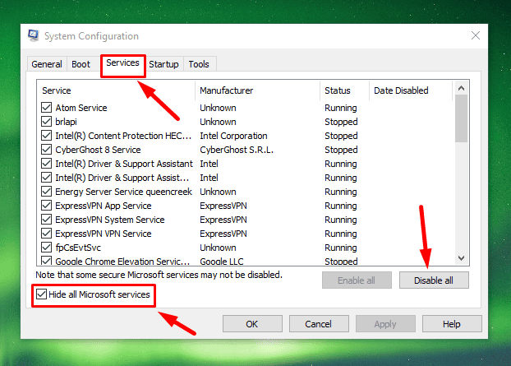
Task: Select CyberGhost 8 Service name
Action: tap(98, 150)
